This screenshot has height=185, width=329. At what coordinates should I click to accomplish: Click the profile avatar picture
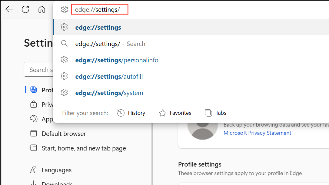202,131
